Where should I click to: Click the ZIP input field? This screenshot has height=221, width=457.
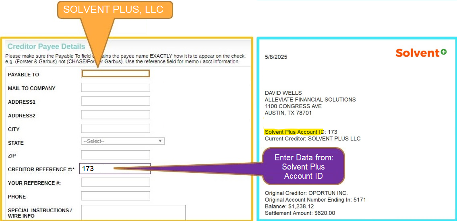pos(116,155)
